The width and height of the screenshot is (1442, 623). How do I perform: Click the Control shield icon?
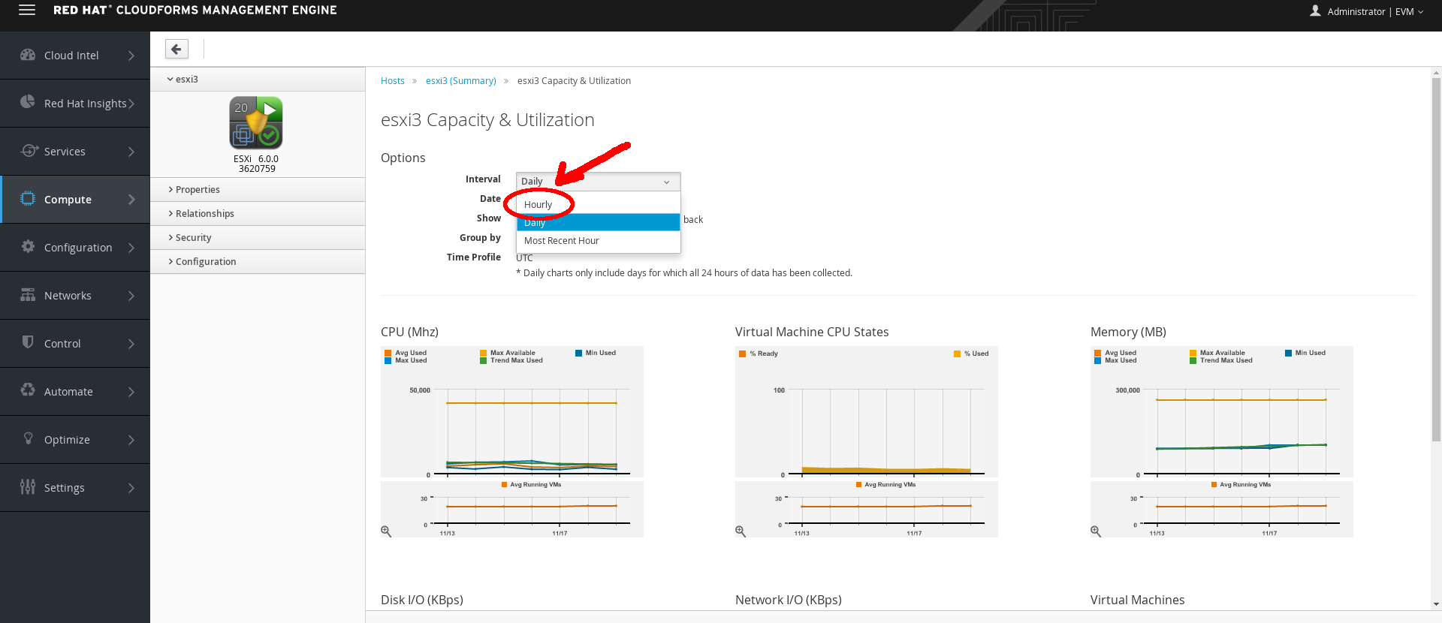pos(28,342)
